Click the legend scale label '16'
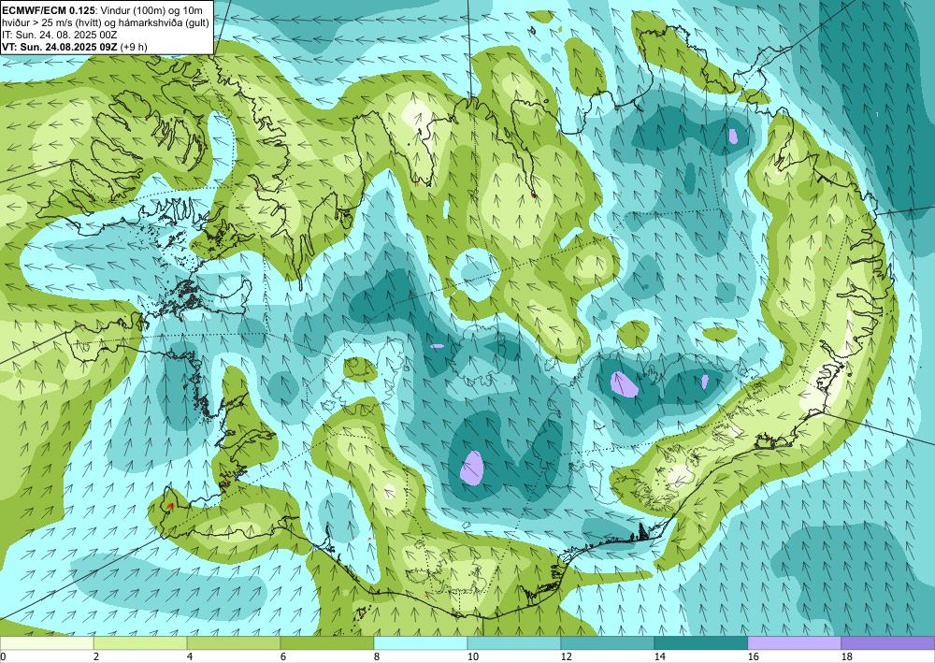This screenshot has width=935, height=663. point(753,656)
